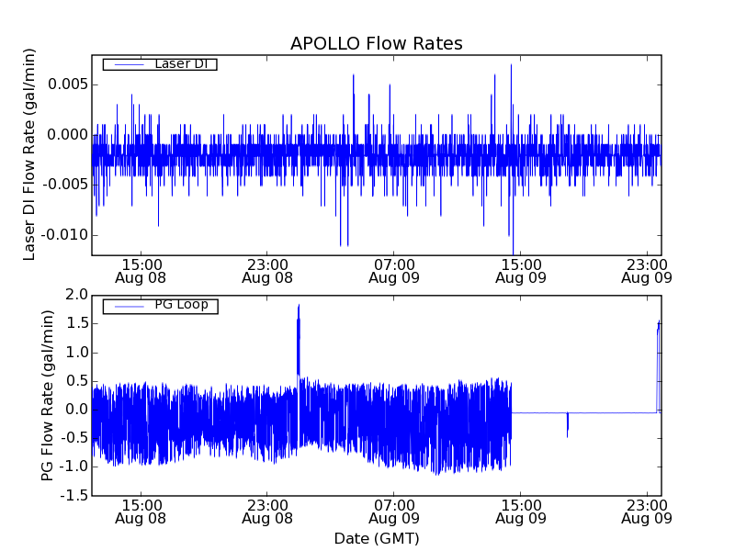Click the -1.5 tick label on bottom plot

74,495
